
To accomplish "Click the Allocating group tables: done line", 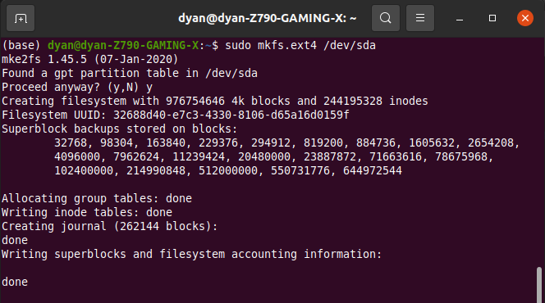I will pos(97,198).
